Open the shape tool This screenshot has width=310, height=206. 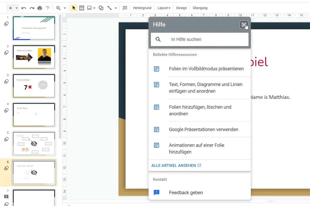pyautogui.click(x=101, y=8)
